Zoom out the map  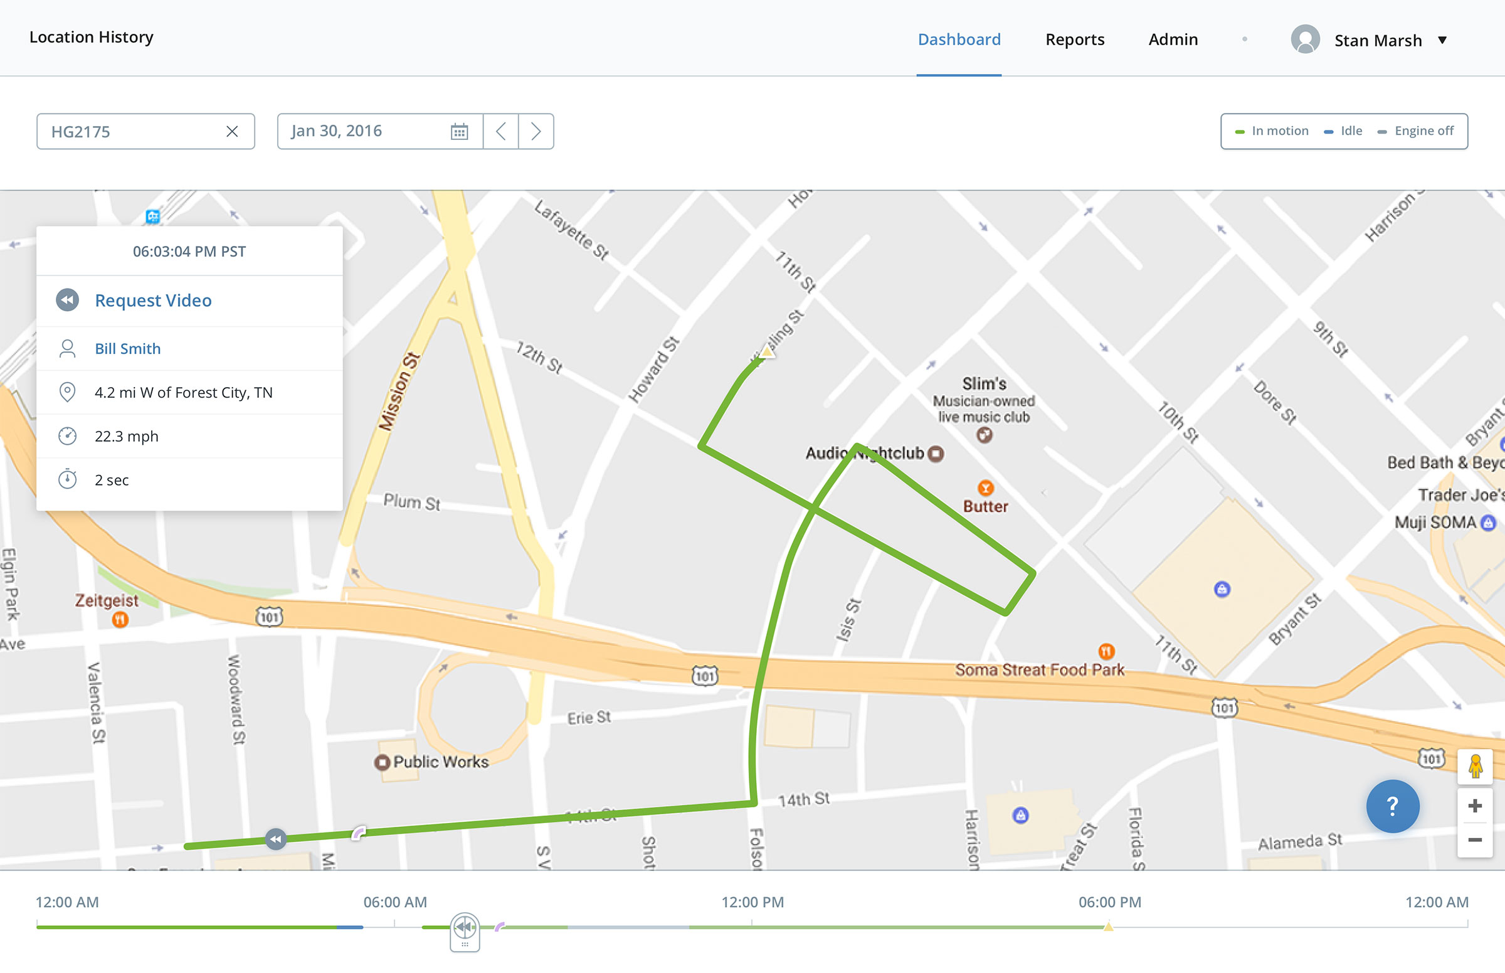click(x=1475, y=839)
